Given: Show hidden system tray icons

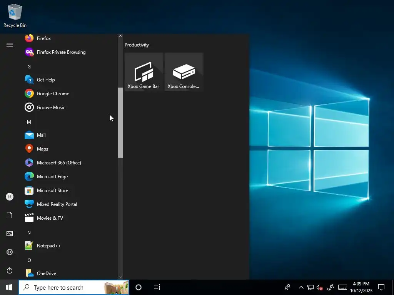Looking at the screenshot, I should click(301, 287).
